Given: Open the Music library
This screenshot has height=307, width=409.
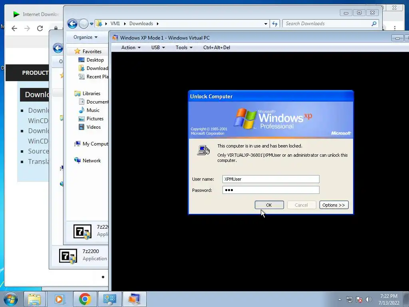Looking at the screenshot, I should point(93,110).
